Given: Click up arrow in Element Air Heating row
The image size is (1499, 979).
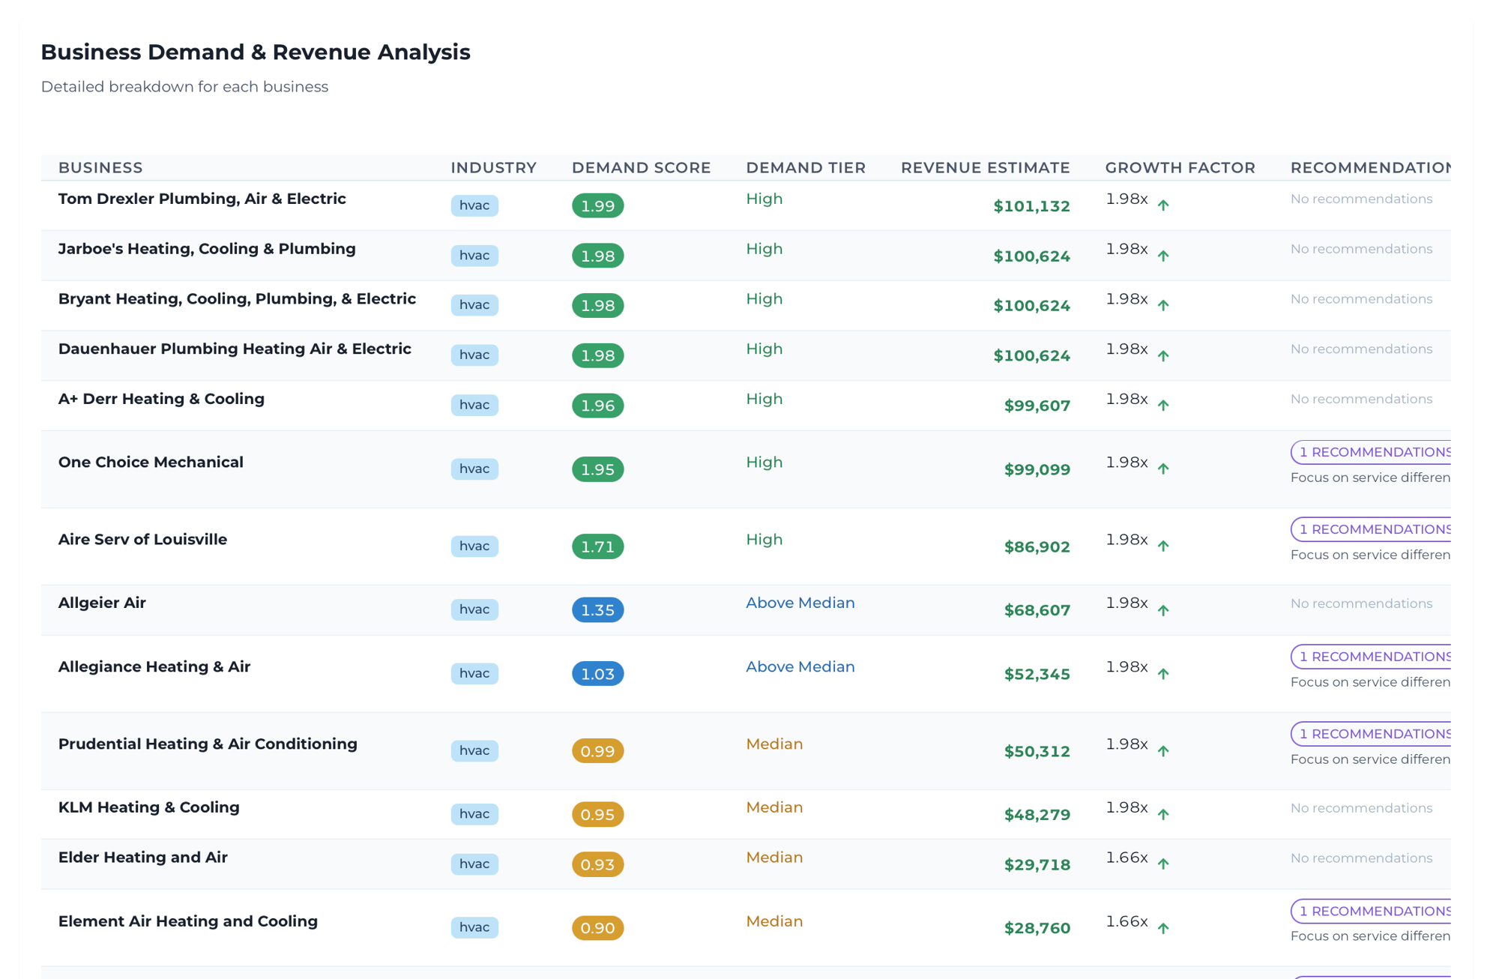Looking at the screenshot, I should point(1163,928).
